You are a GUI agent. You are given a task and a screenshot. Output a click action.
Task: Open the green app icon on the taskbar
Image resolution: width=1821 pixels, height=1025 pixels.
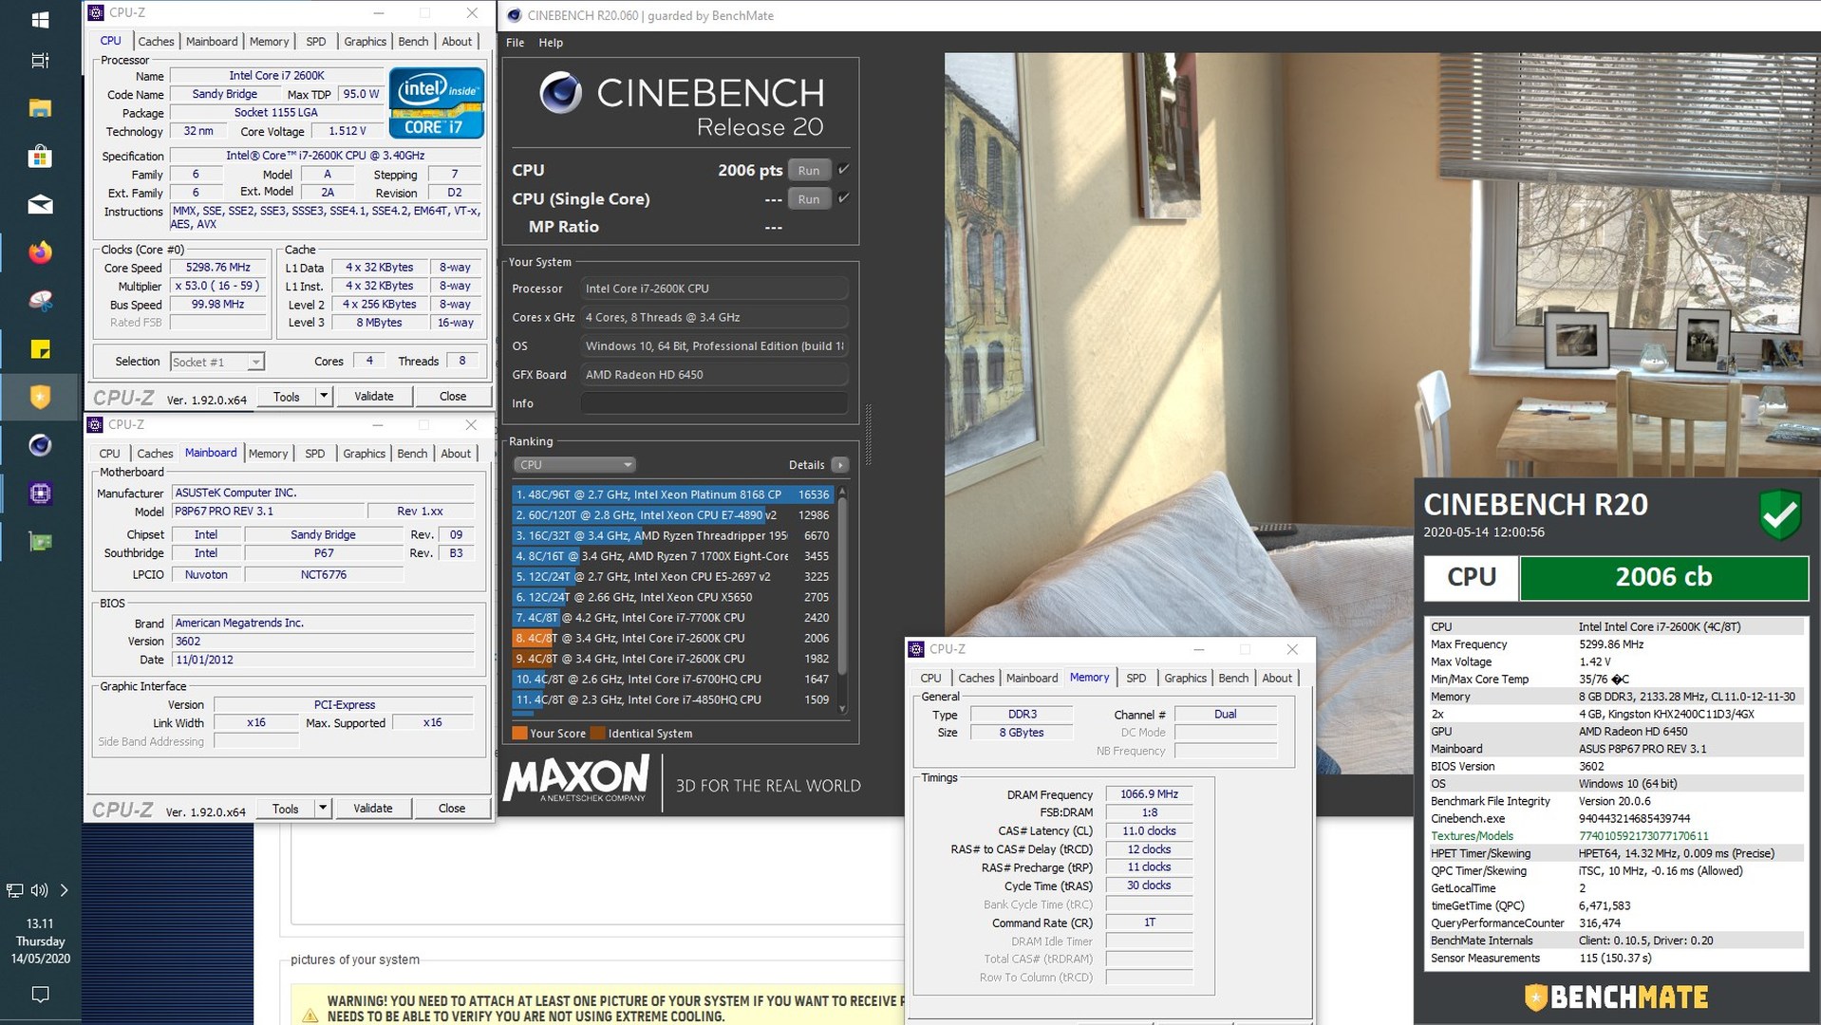pos(40,542)
